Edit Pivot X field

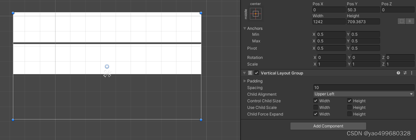coord(331,48)
